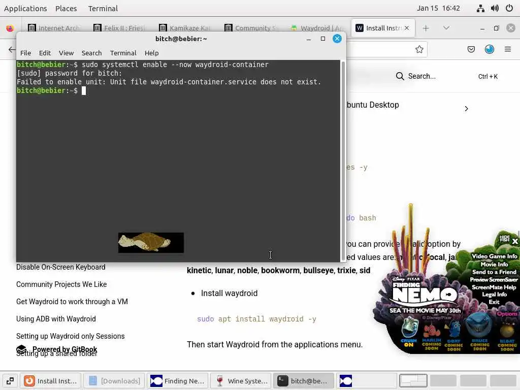The height and width of the screenshot is (390, 520).
Task: Click Legal Info in Nemo widget
Action: pos(494,295)
